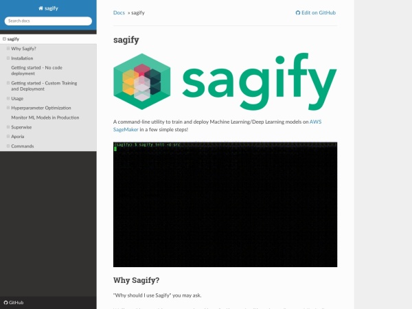The width and height of the screenshot is (412, 309).
Task: Open Monitor ML Models in Production
Action: [x=45, y=117]
